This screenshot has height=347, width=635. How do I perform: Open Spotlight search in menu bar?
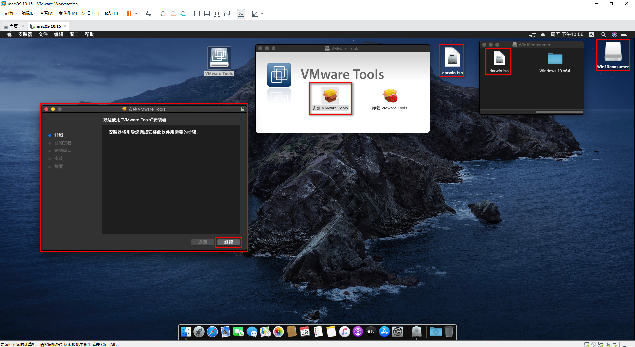[604, 34]
